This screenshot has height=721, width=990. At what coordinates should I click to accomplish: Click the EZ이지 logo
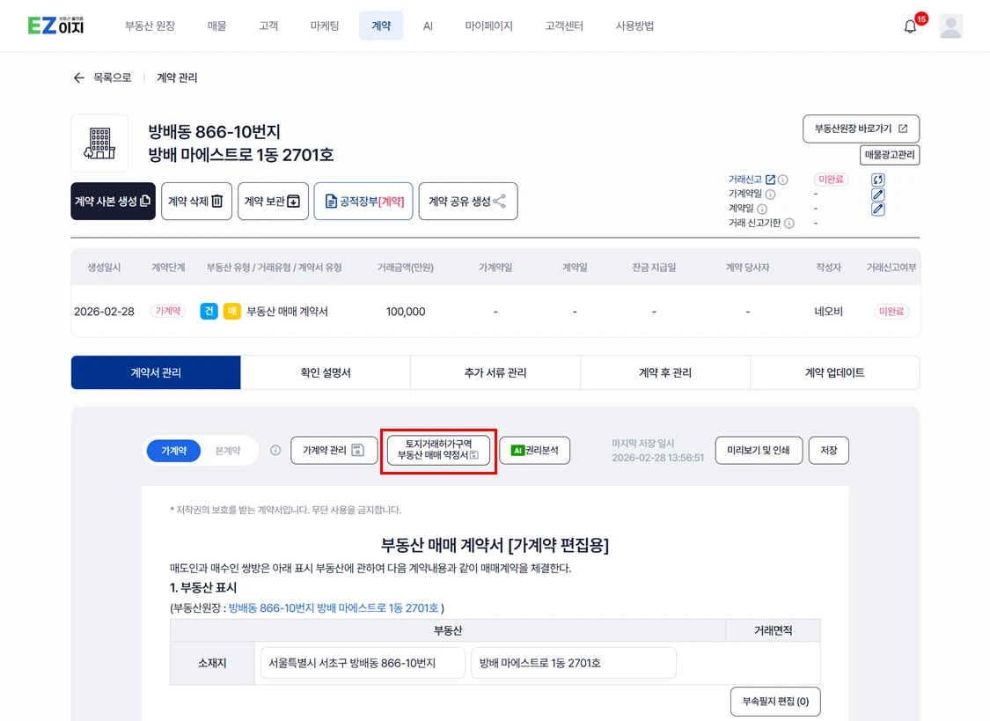tap(56, 26)
